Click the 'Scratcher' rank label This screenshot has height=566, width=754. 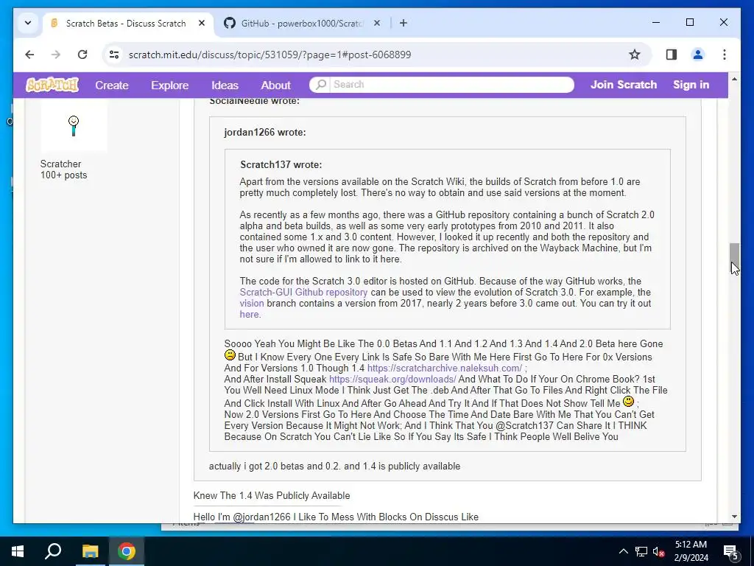(x=60, y=164)
